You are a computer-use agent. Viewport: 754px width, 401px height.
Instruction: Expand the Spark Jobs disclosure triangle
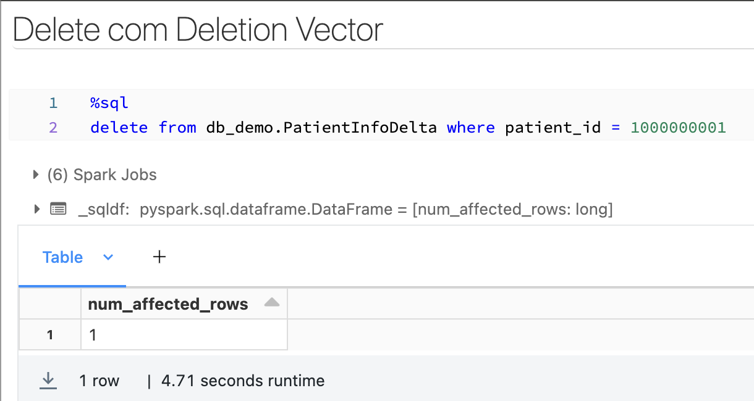tap(36, 175)
